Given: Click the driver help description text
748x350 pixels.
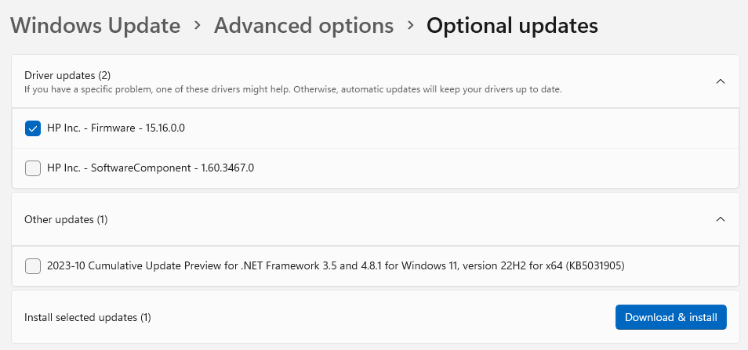Looking at the screenshot, I should 292,89.
